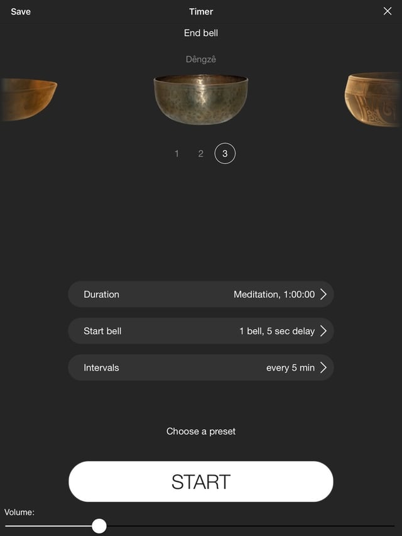402x536 pixels.
Task: Tap Save in the top bar
Action: [x=21, y=11]
